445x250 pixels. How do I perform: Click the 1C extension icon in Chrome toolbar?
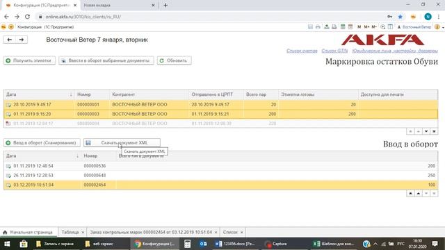(413, 17)
